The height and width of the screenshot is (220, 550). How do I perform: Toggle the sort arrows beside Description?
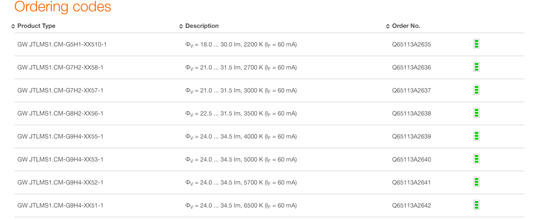click(181, 26)
